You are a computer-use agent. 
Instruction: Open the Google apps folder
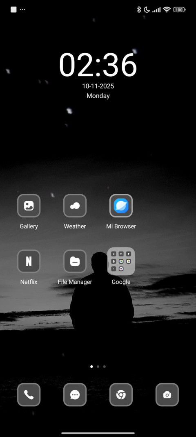(x=121, y=261)
